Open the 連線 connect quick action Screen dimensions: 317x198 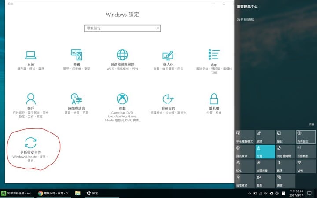[286, 181]
